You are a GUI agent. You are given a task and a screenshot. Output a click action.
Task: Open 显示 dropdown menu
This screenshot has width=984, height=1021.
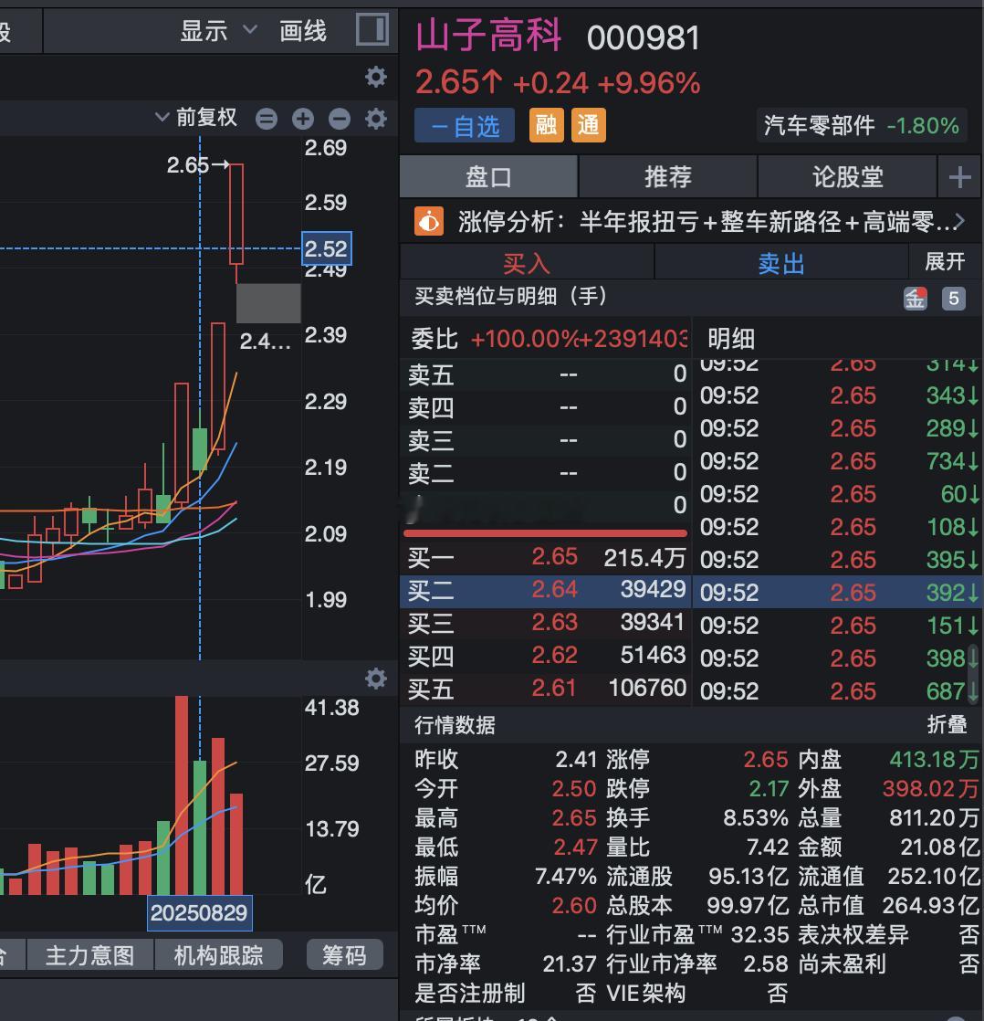click(218, 31)
